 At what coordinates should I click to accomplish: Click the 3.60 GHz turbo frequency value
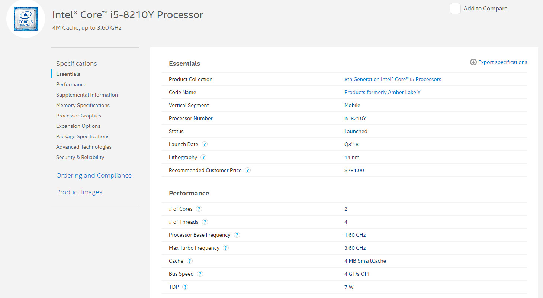click(x=355, y=248)
